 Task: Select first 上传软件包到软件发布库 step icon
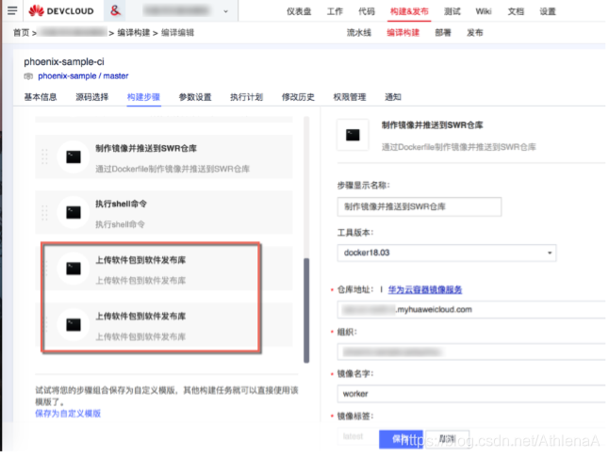click(x=73, y=269)
